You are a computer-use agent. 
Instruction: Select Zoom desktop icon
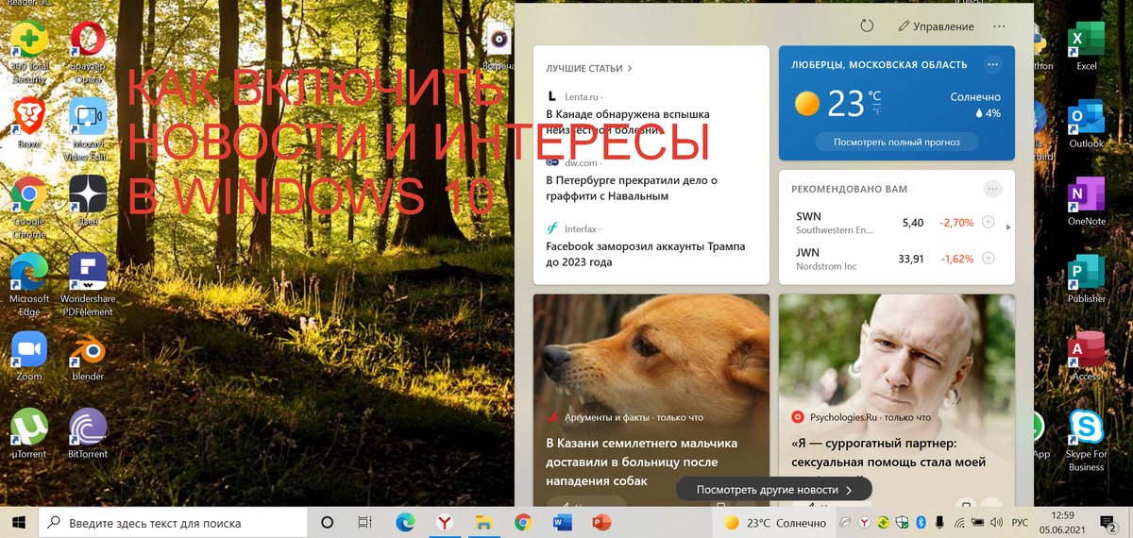pos(29,356)
